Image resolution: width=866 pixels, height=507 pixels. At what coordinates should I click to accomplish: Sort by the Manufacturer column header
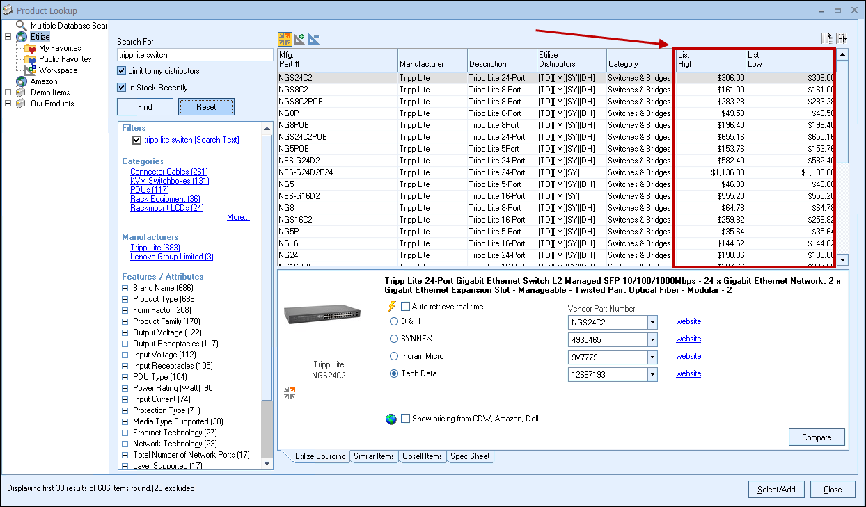coord(433,60)
